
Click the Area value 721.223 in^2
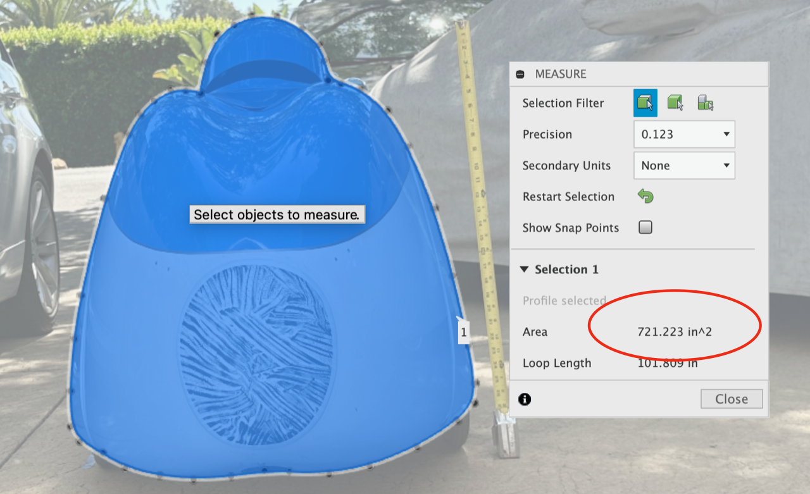pyautogui.click(x=675, y=331)
